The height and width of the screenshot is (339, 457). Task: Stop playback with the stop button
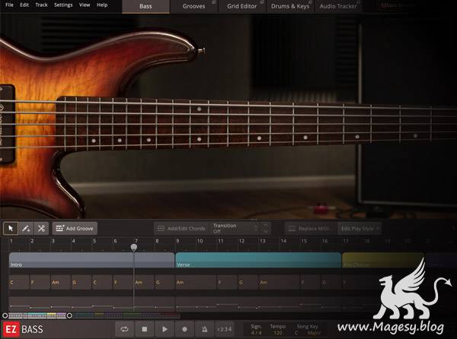click(145, 329)
